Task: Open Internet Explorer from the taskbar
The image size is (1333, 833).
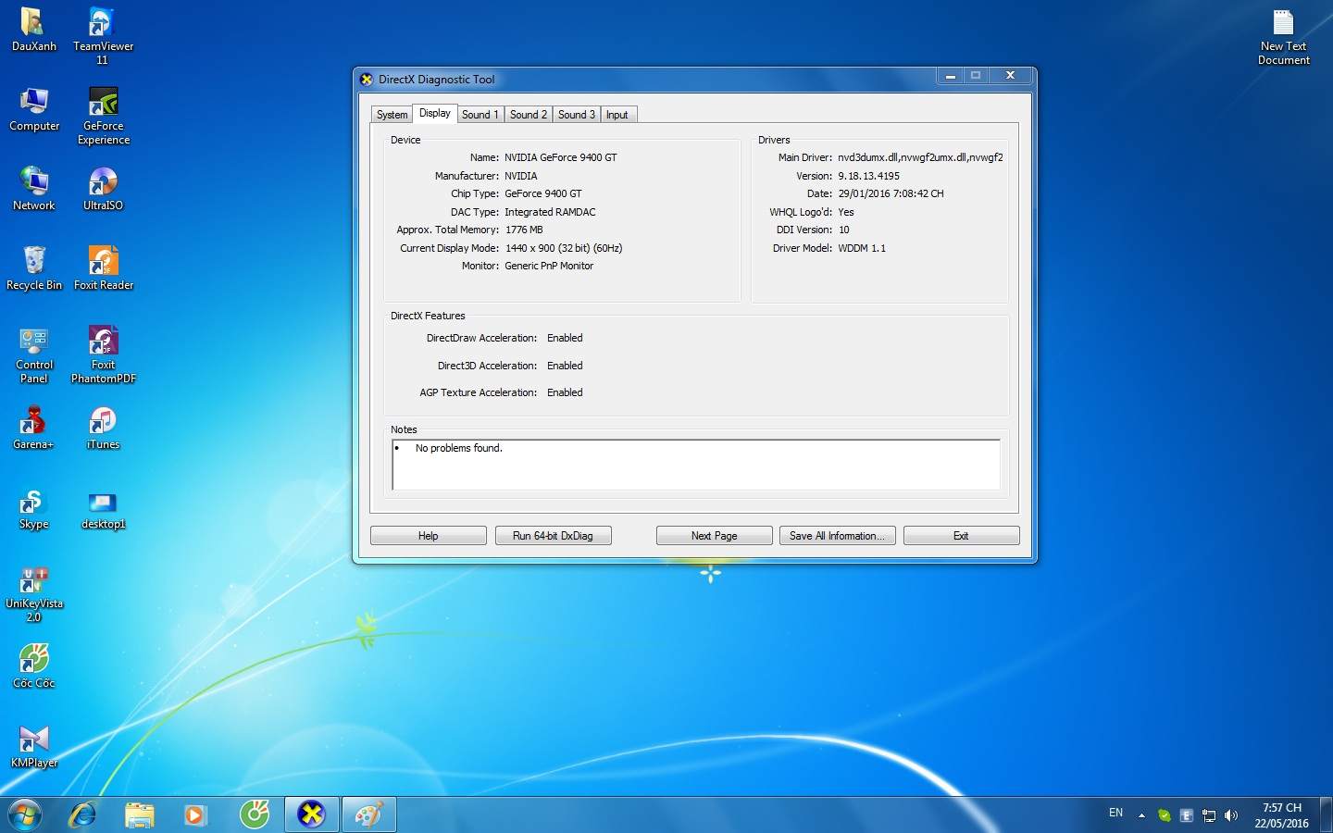Action: tap(83, 814)
